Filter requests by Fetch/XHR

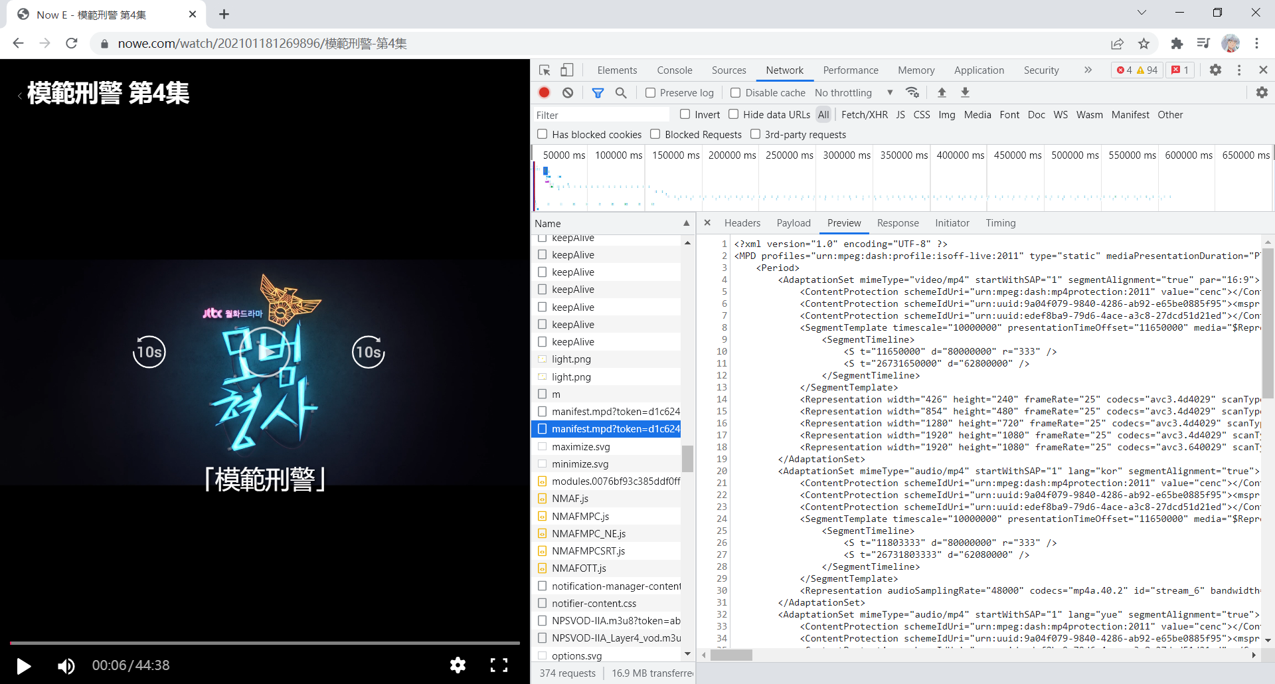(x=864, y=115)
